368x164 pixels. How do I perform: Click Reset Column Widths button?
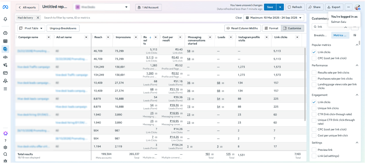(x=242, y=28)
